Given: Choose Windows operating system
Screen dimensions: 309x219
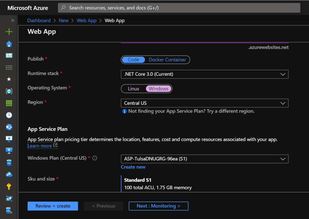Looking at the screenshot, I should 159,89.
